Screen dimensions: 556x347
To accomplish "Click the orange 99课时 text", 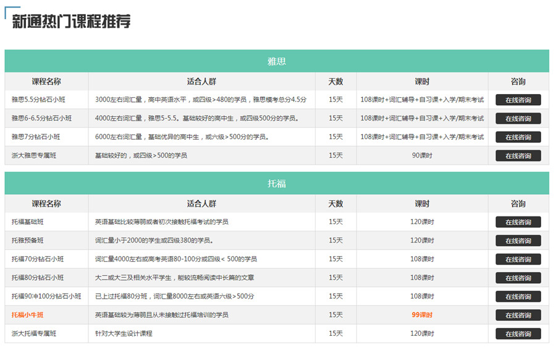I will pyautogui.click(x=422, y=315).
